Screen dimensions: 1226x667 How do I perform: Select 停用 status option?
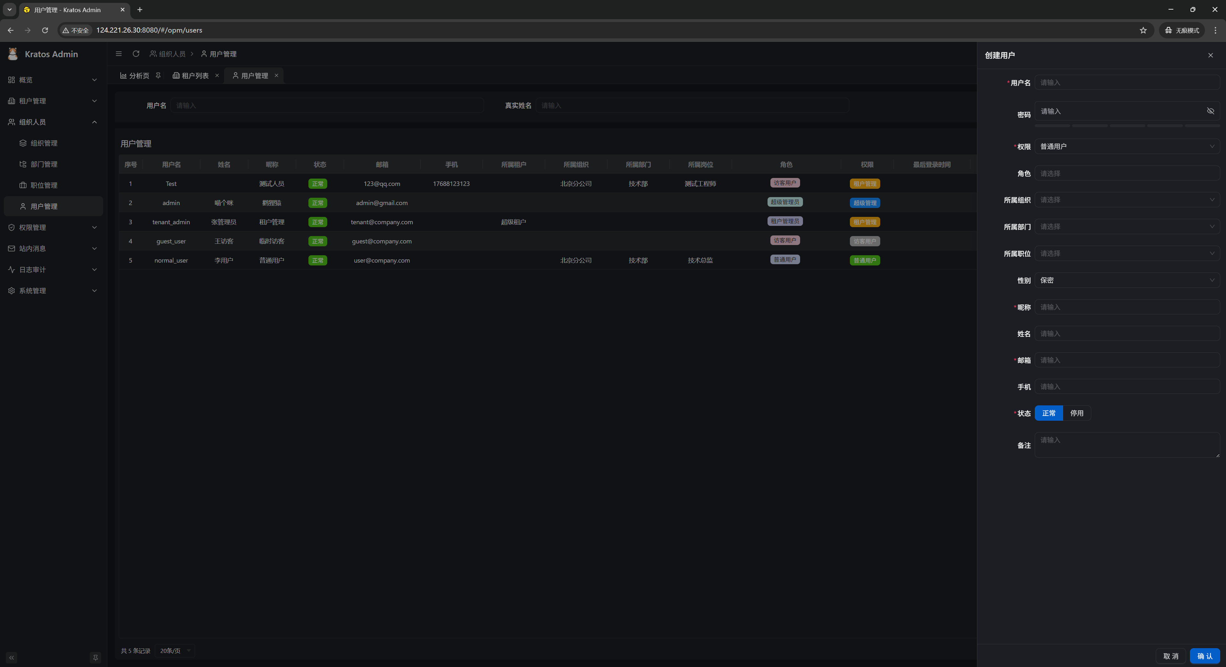(x=1077, y=413)
